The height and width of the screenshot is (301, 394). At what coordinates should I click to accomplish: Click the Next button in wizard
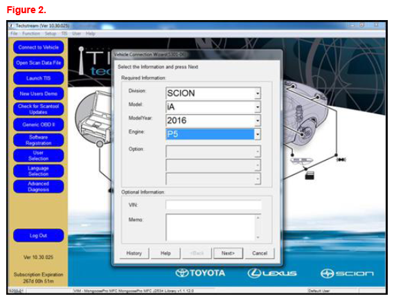tap(228, 253)
